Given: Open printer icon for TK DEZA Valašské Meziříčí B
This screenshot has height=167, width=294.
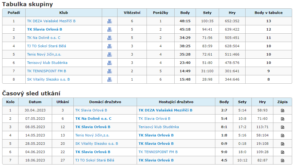Looking at the screenshot, I should point(110,21).
